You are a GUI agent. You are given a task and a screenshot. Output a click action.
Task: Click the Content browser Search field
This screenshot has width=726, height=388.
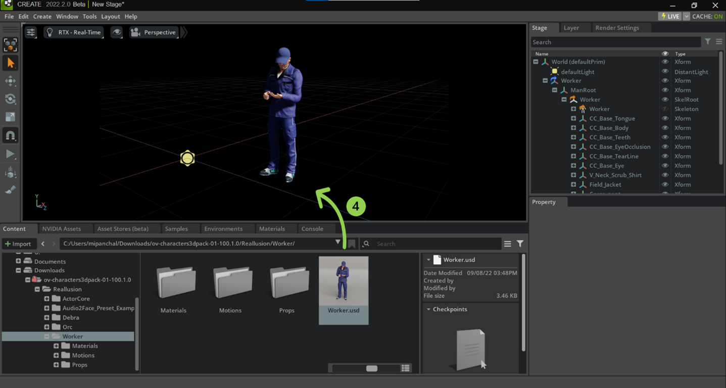(431, 244)
